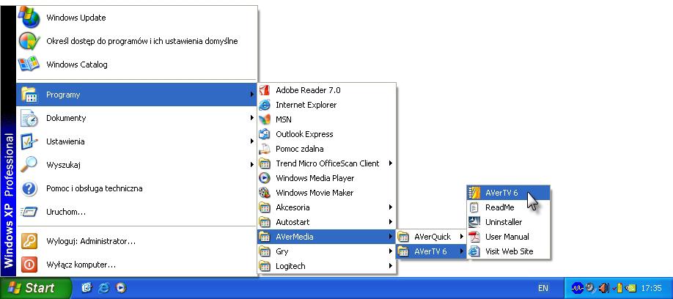673x299 pixels.
Task: Click Show Desktop quick launch icon
Action: 87,288
